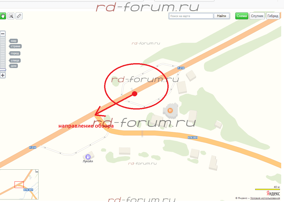
Task: Jump to мир zoom level
Action: tap(14, 41)
